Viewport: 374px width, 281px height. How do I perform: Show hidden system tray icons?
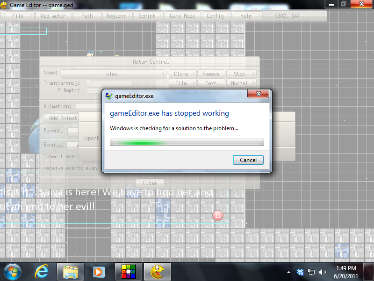point(288,272)
